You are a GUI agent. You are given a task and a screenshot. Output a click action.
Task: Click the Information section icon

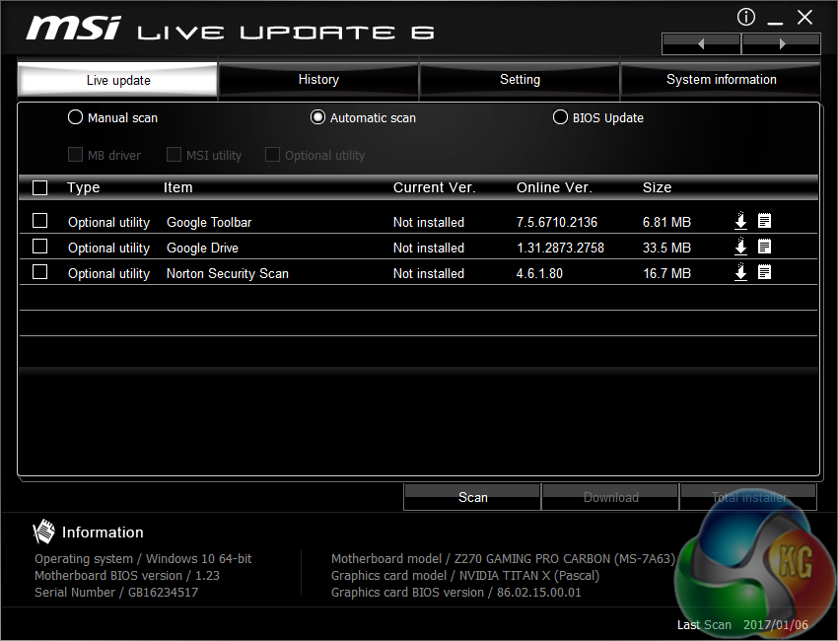pyautogui.click(x=43, y=532)
